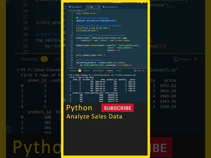The height and width of the screenshot is (158, 211).
Task: Open the OUTPUT panel tab
Action: click(87, 70)
